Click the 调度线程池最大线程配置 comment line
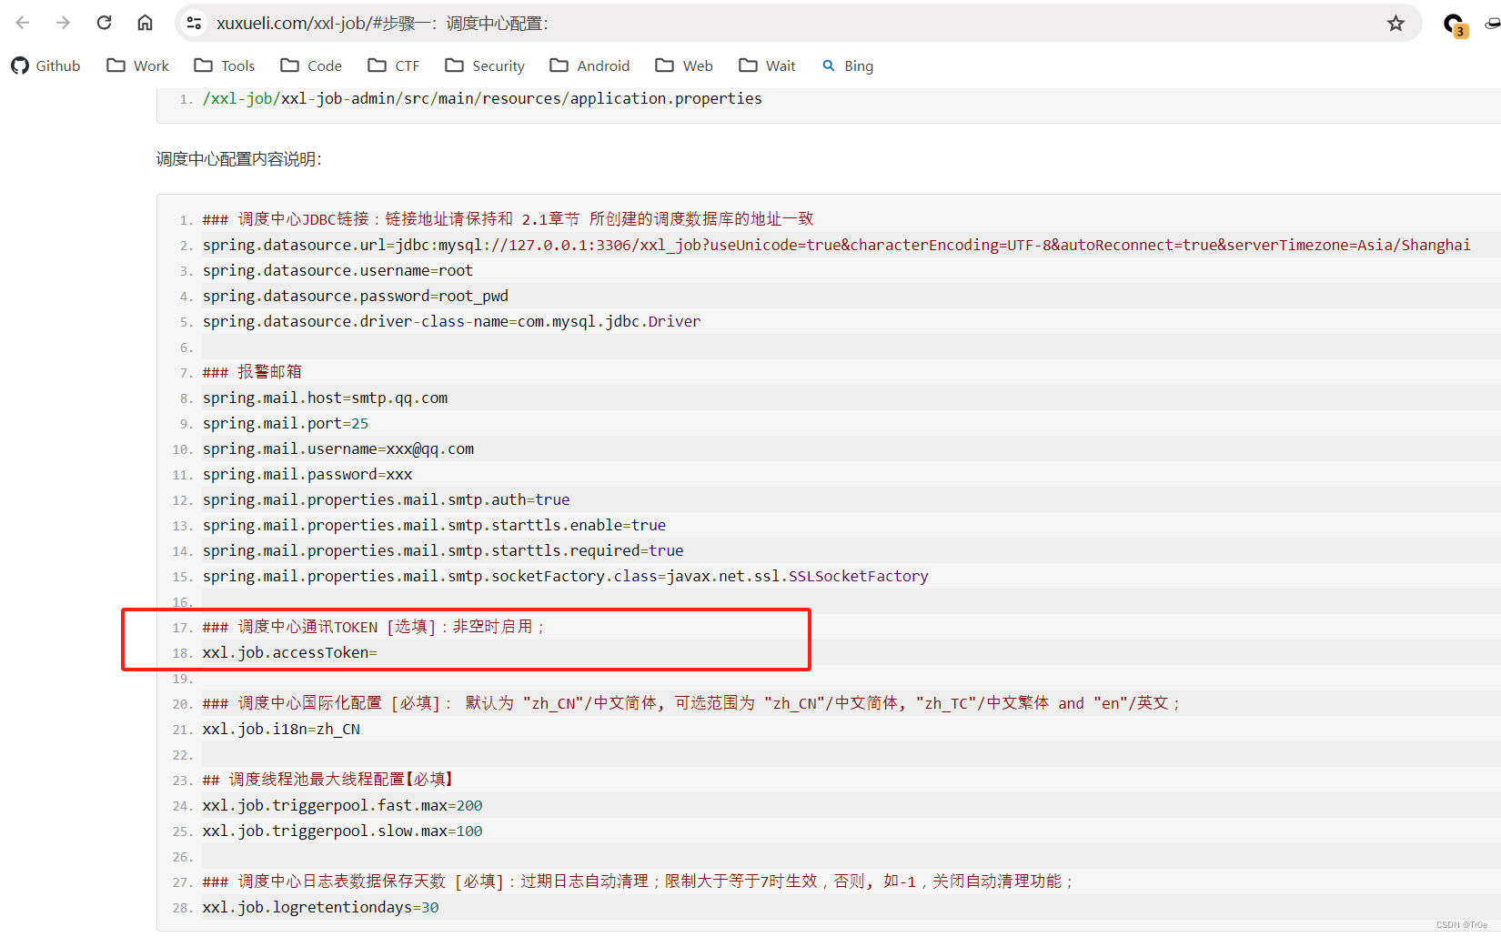Viewport: 1501px width, 937px height. [x=327, y=780]
